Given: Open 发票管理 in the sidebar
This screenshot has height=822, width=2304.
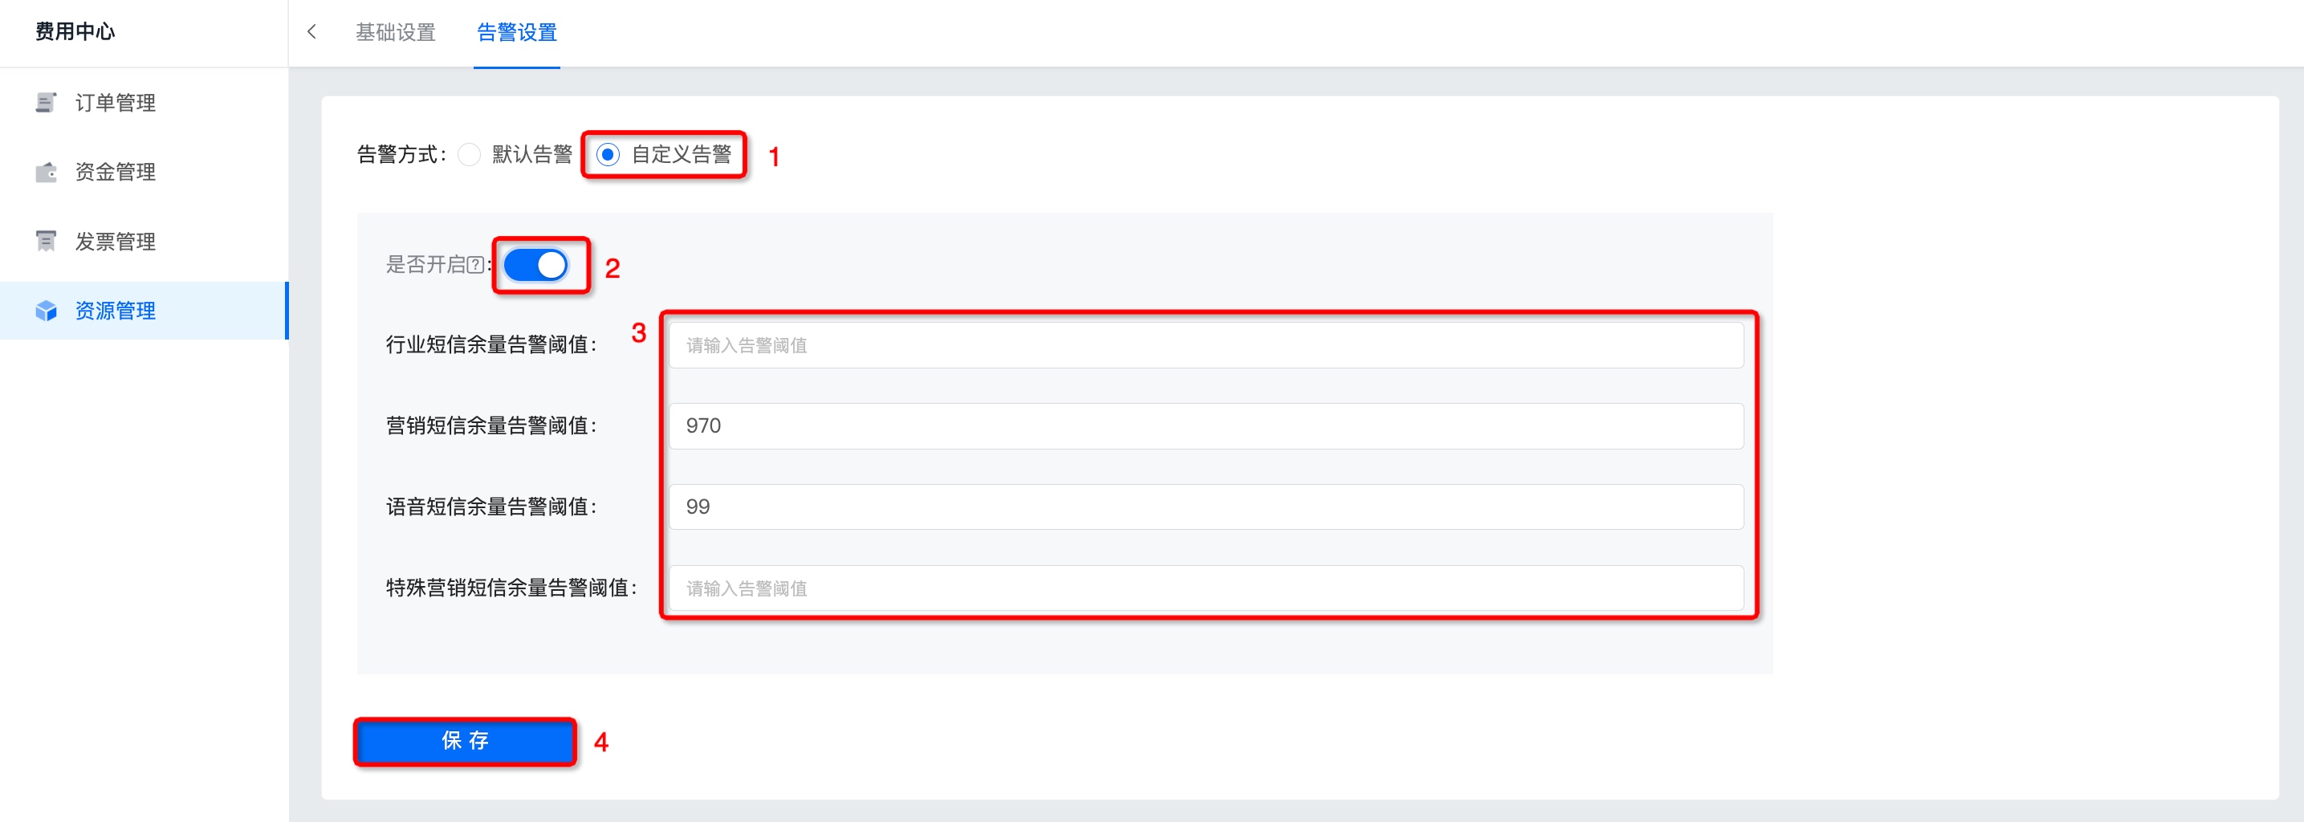Looking at the screenshot, I should tap(116, 242).
